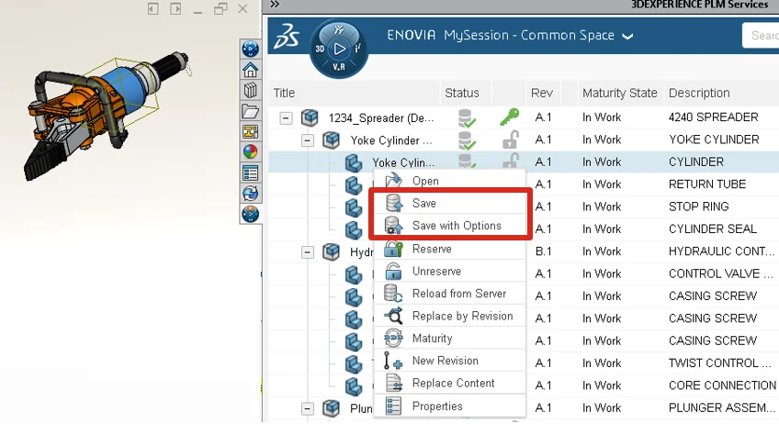779x424 pixels.
Task: Choose Replace Content from the context menu
Action: click(x=449, y=383)
